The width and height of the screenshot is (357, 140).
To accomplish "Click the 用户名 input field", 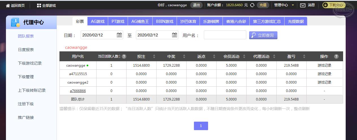I will point(225,35).
